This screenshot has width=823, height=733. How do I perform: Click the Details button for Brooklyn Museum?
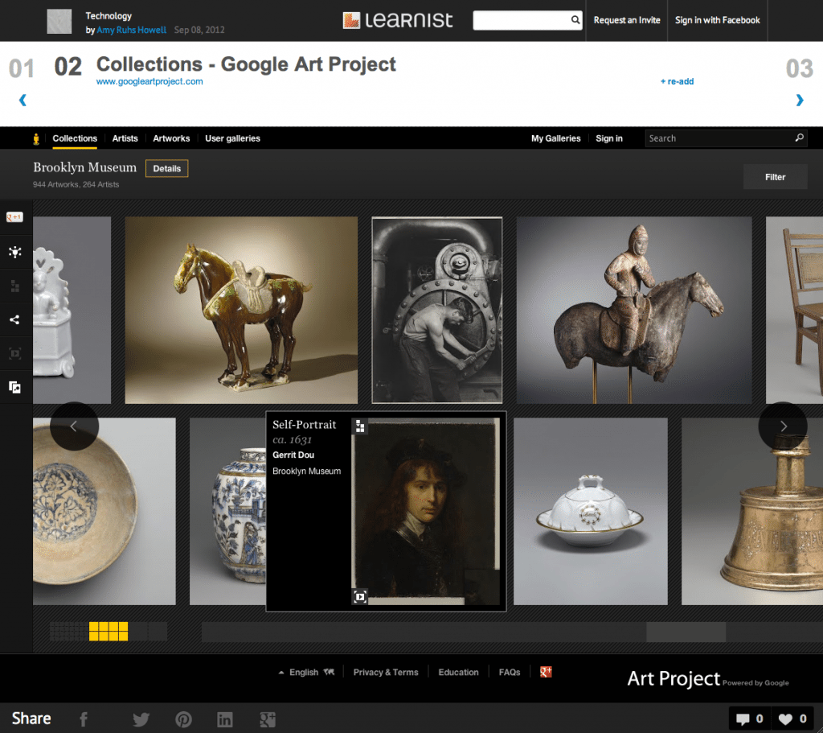[x=167, y=169]
